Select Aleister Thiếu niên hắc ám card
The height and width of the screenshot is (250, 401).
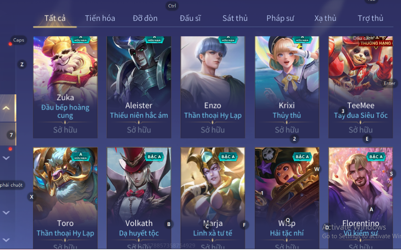[139, 87]
